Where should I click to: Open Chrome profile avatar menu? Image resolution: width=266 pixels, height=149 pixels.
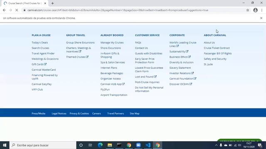click(x=255, y=10)
